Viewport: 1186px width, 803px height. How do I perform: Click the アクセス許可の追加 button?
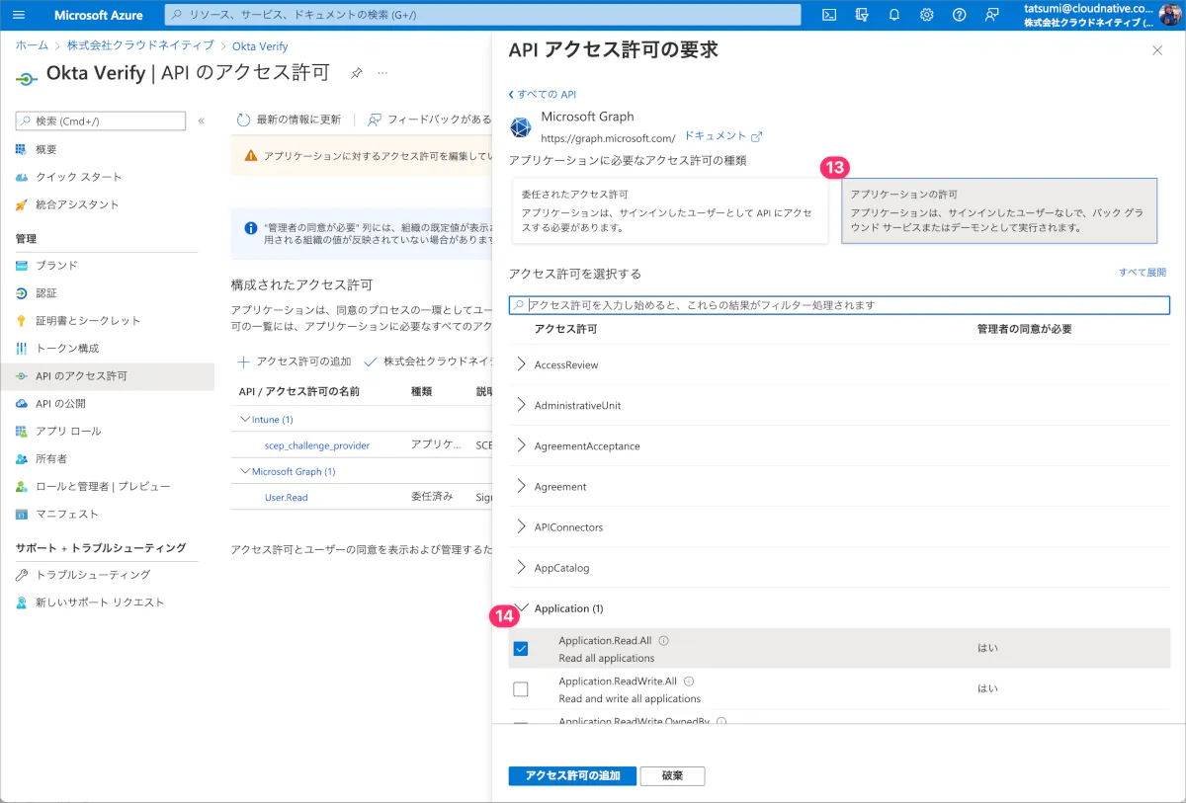tap(572, 776)
